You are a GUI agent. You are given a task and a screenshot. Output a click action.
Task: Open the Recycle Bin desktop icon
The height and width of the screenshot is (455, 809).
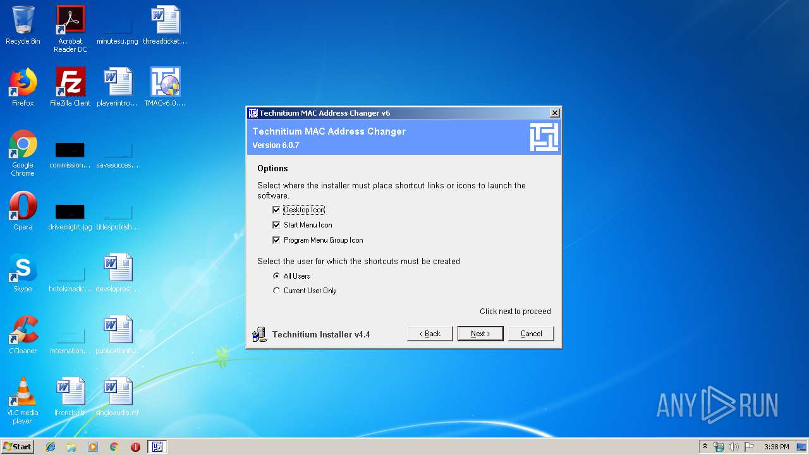click(23, 25)
